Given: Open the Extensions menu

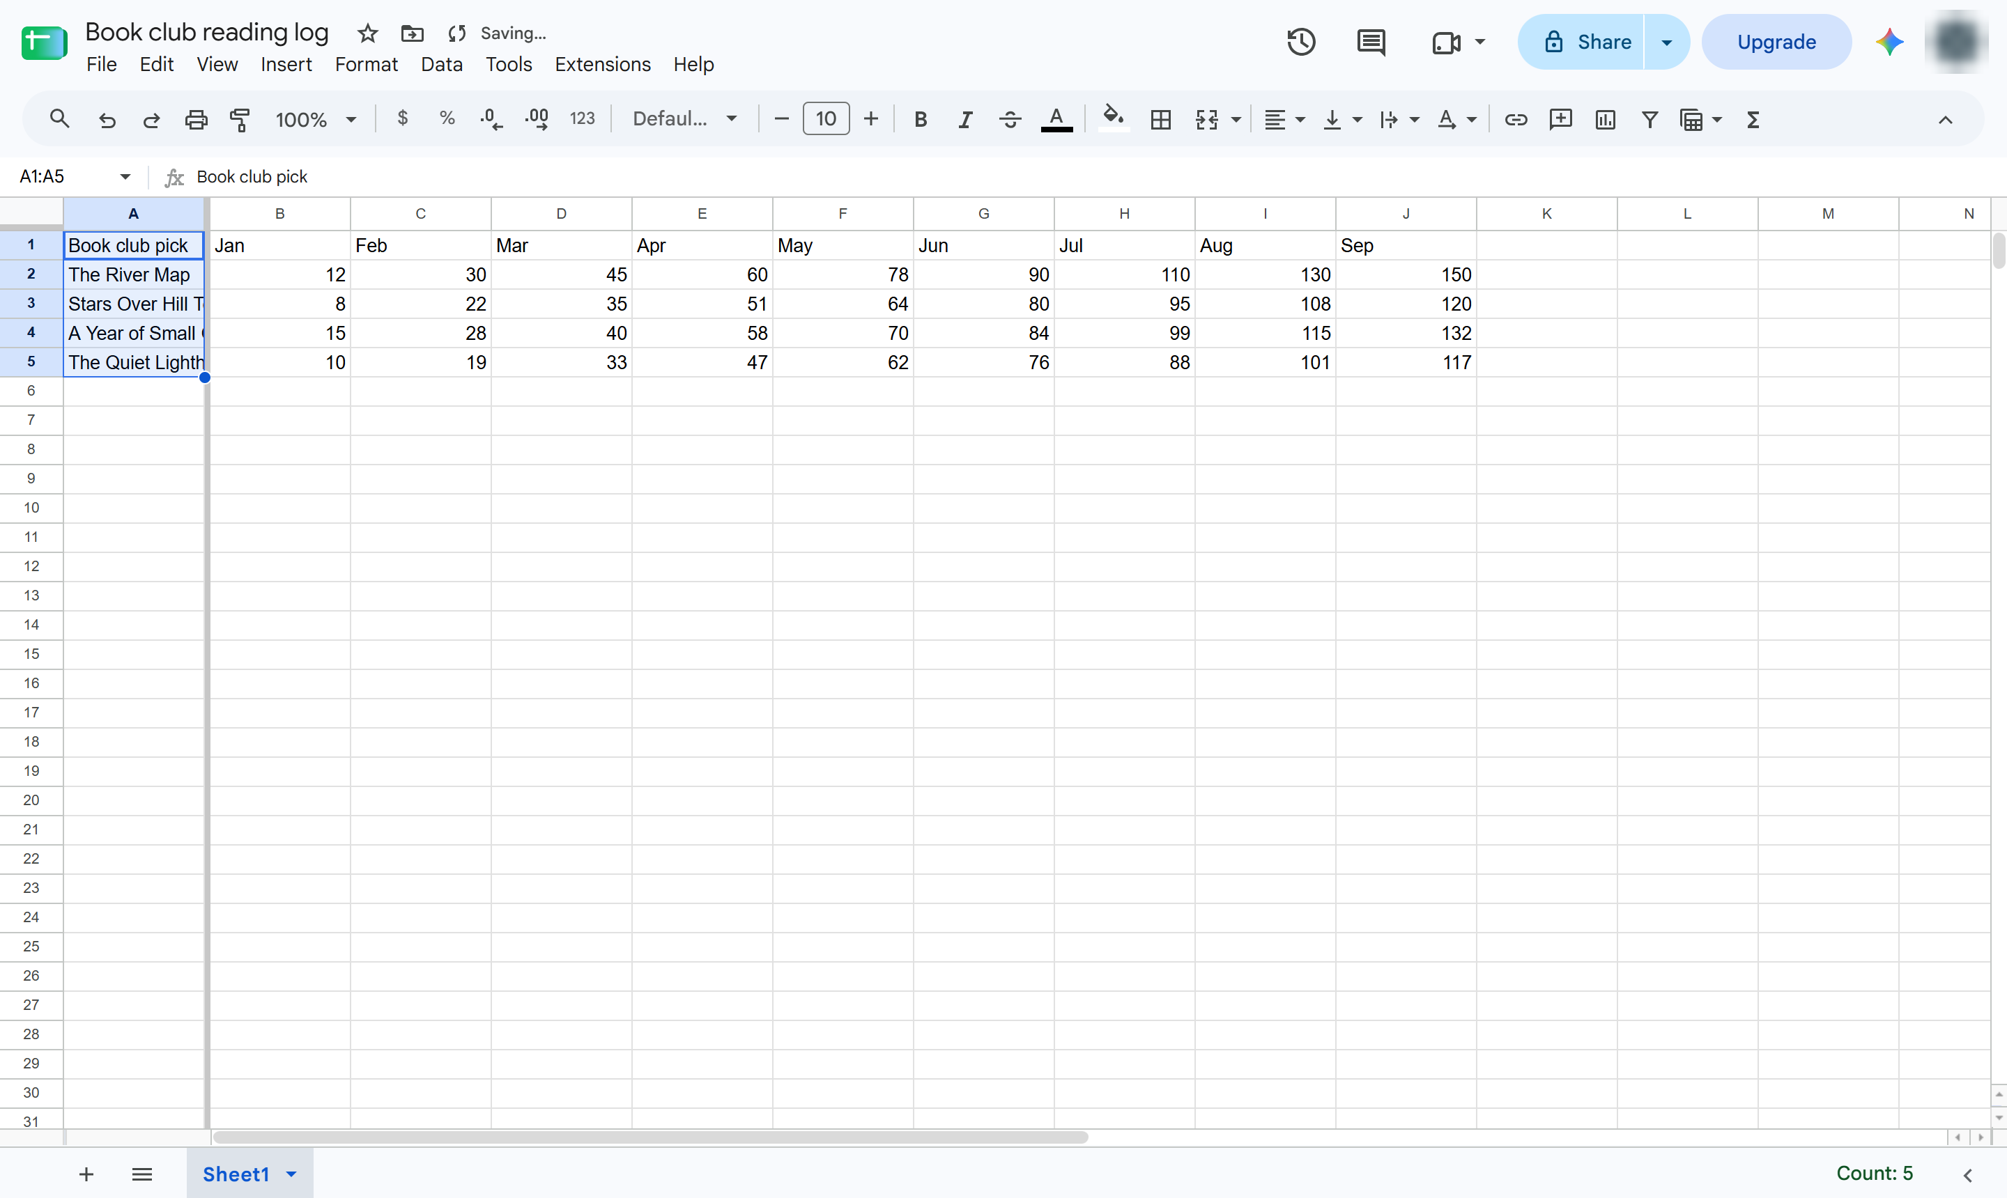Looking at the screenshot, I should 603,65.
